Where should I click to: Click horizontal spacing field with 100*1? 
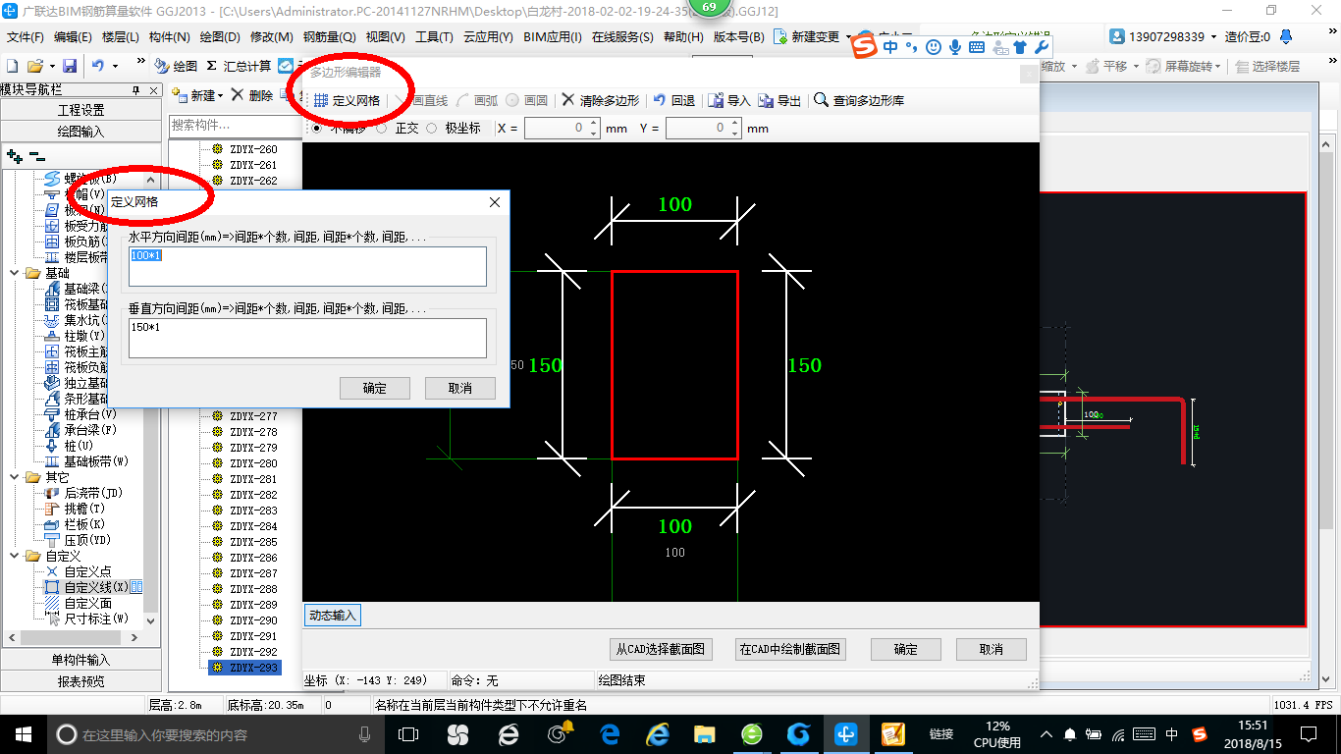point(308,266)
